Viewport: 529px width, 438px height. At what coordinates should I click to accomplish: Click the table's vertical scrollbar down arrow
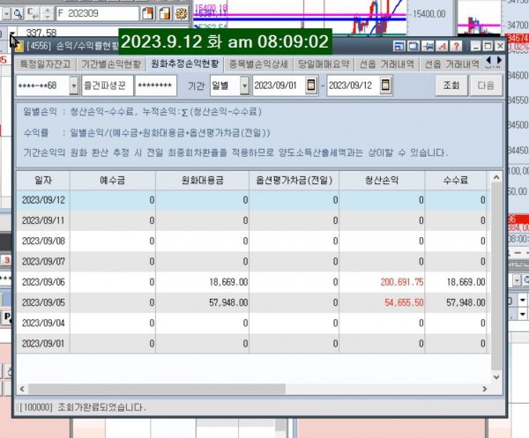(496, 377)
